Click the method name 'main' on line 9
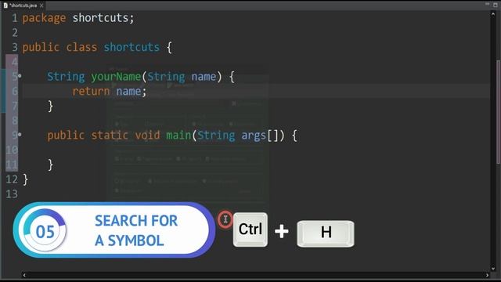Screen dimensions: 501x282 point(178,136)
